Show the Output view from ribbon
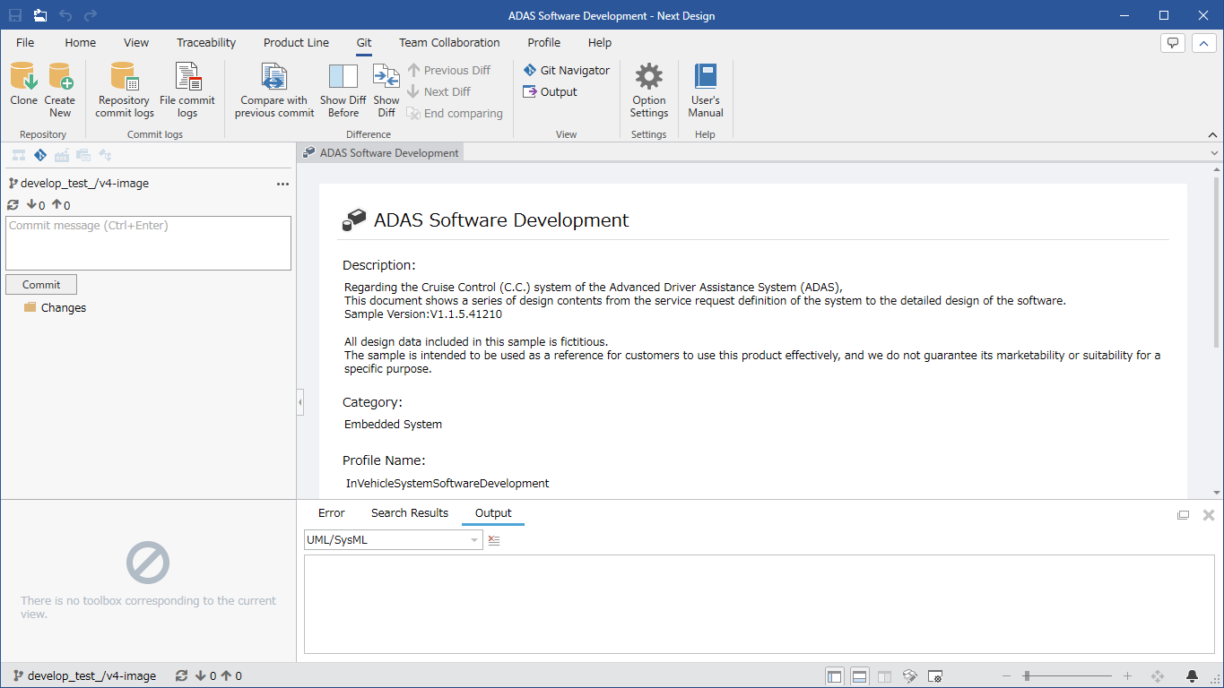 click(551, 91)
